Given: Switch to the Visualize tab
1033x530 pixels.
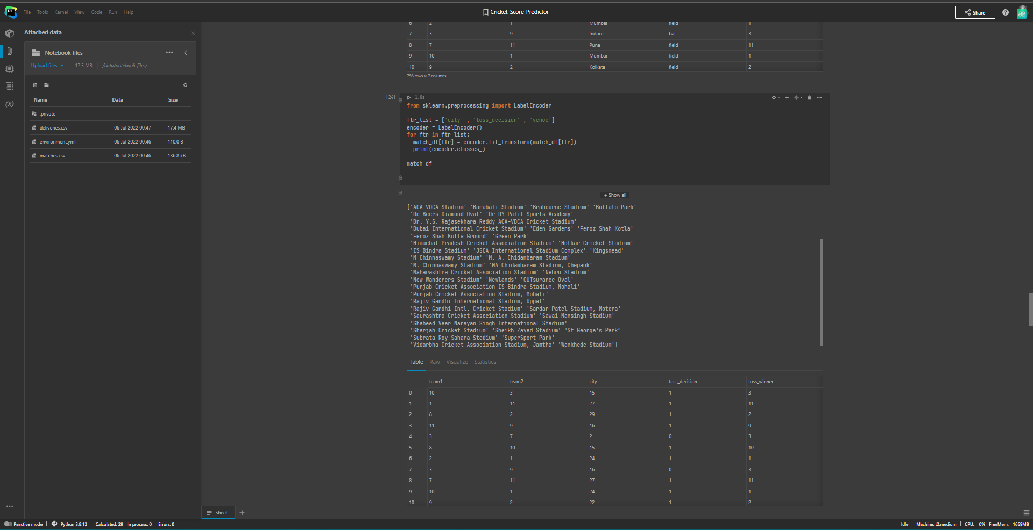Looking at the screenshot, I should point(456,362).
